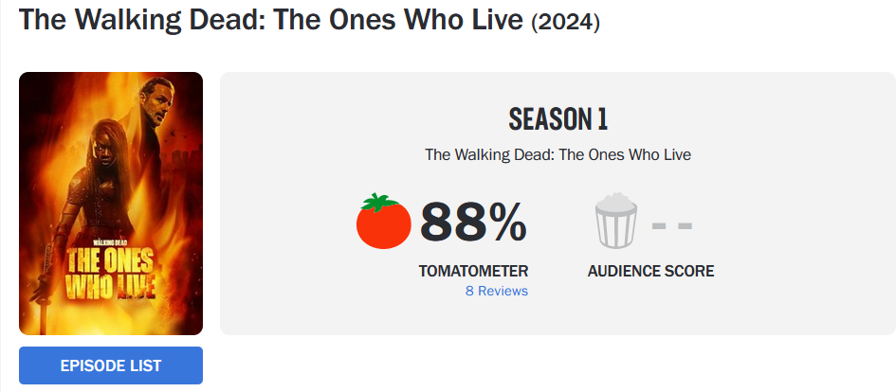
Task: Click the show name under Season 1
Action: (x=558, y=154)
